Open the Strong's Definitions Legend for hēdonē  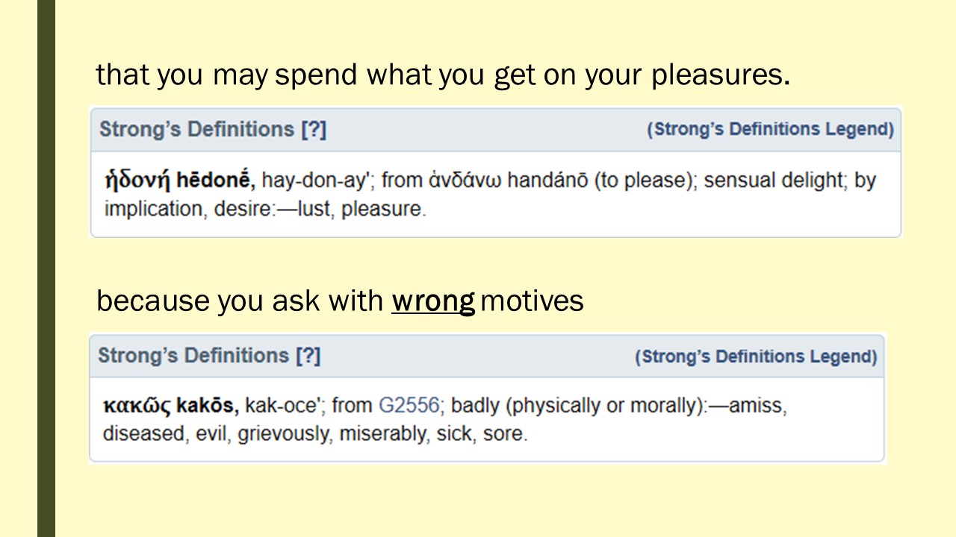(770, 130)
